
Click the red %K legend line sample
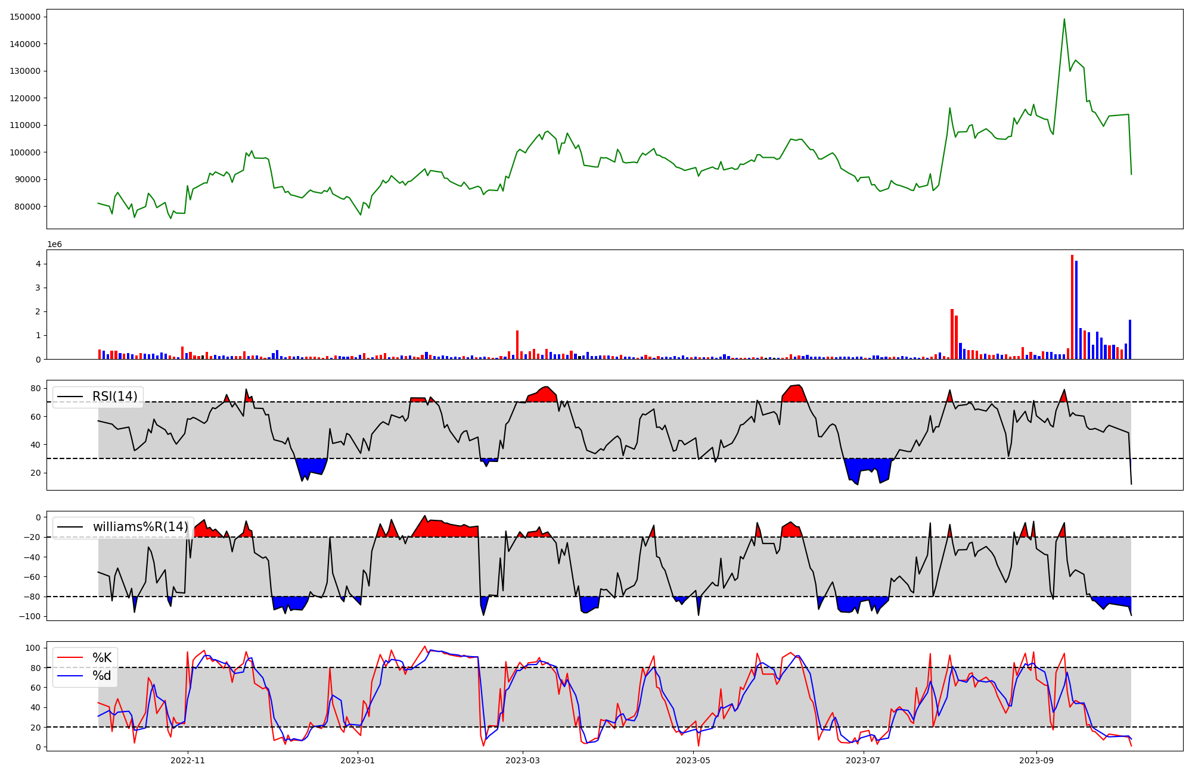pyautogui.click(x=69, y=658)
